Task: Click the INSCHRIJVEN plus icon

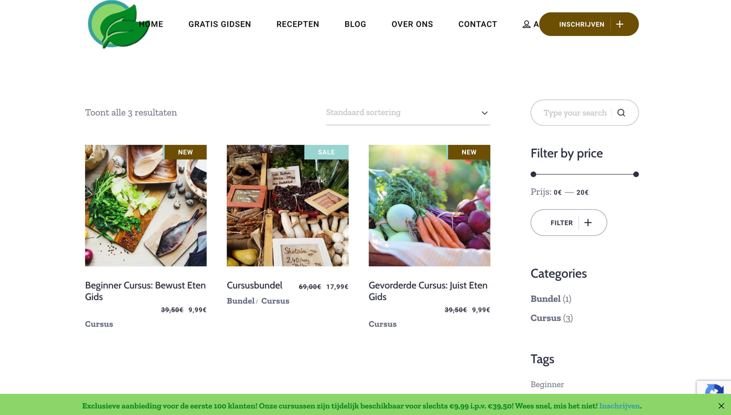Action: (x=619, y=24)
